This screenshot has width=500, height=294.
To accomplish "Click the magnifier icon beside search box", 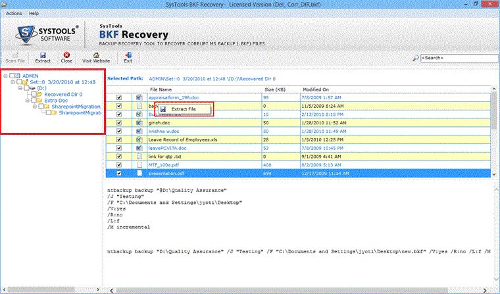I will tap(416, 58).
